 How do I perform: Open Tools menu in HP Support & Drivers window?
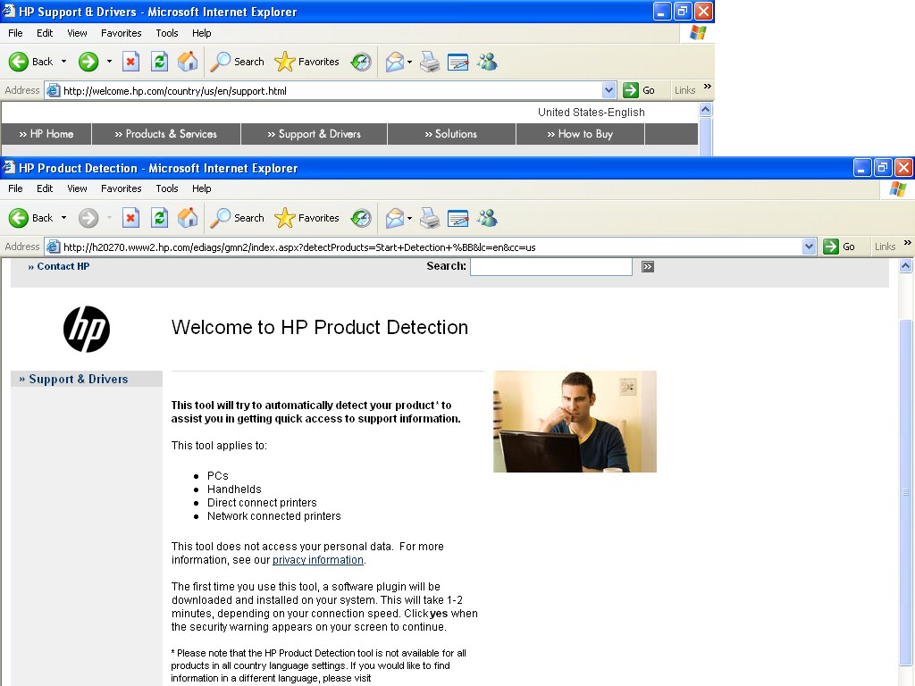click(167, 33)
